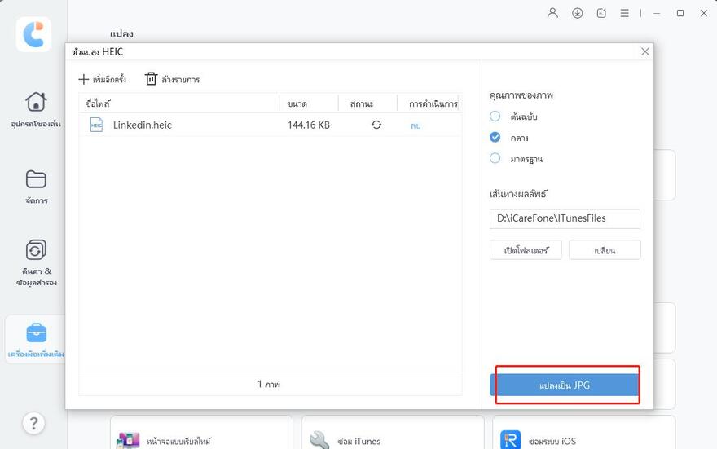
Task: Open the user account profile icon
Action: point(553,13)
